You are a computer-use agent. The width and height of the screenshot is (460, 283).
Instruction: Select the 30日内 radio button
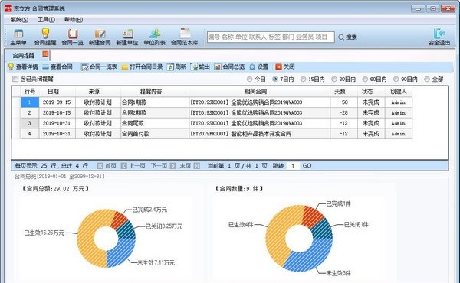pyautogui.click(x=334, y=80)
